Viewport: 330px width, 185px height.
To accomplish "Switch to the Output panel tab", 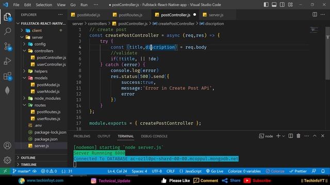I will 104,136.
